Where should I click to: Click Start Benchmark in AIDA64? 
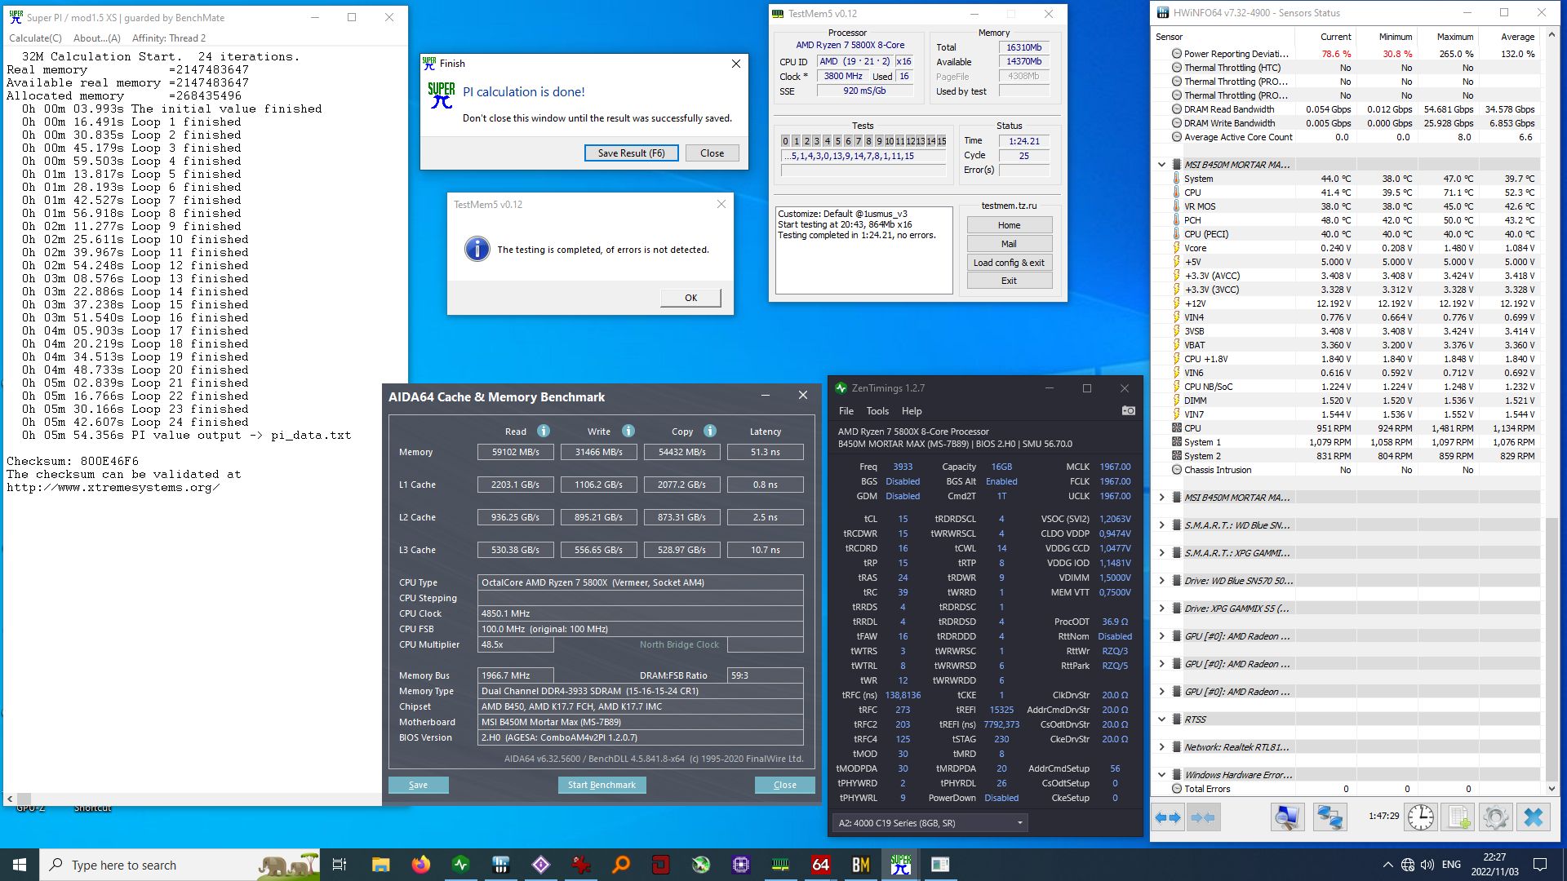601,785
